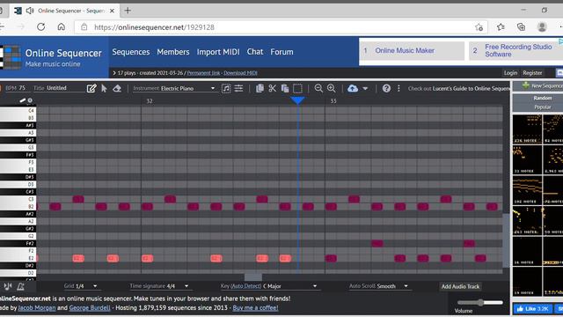563x317 pixels.
Task: Open the three-dot more options menu
Action: 398,88
